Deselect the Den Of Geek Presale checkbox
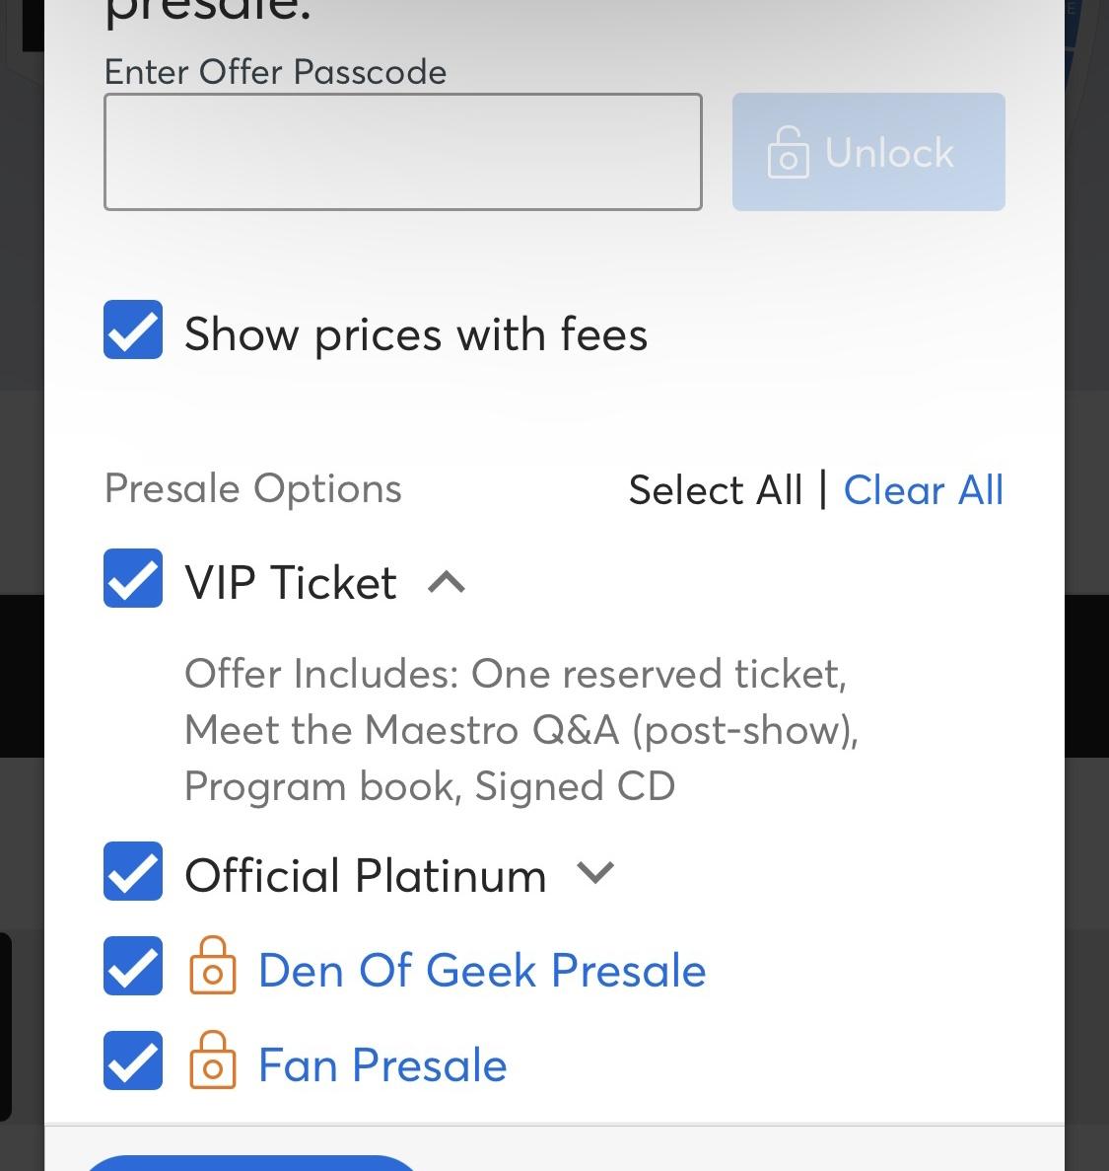This screenshot has height=1171, width=1109. [133, 966]
